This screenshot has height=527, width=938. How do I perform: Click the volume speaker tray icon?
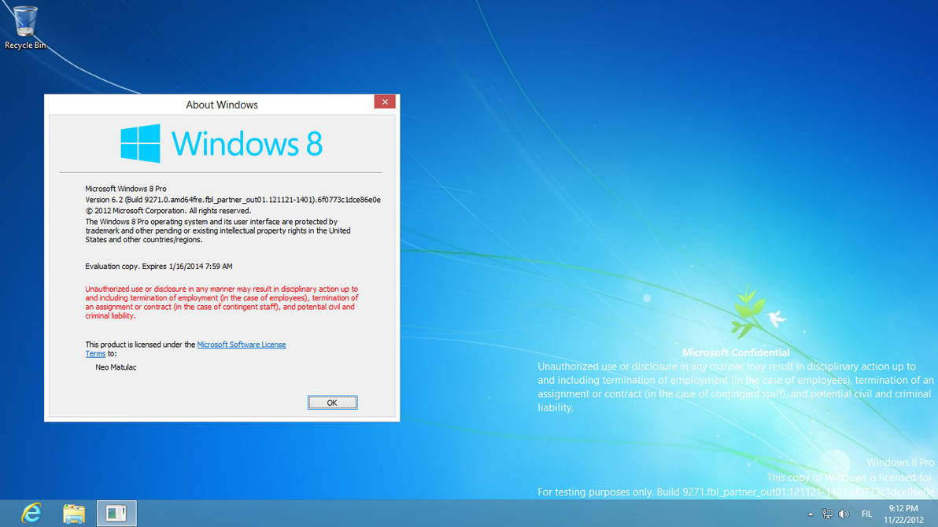[x=844, y=514]
